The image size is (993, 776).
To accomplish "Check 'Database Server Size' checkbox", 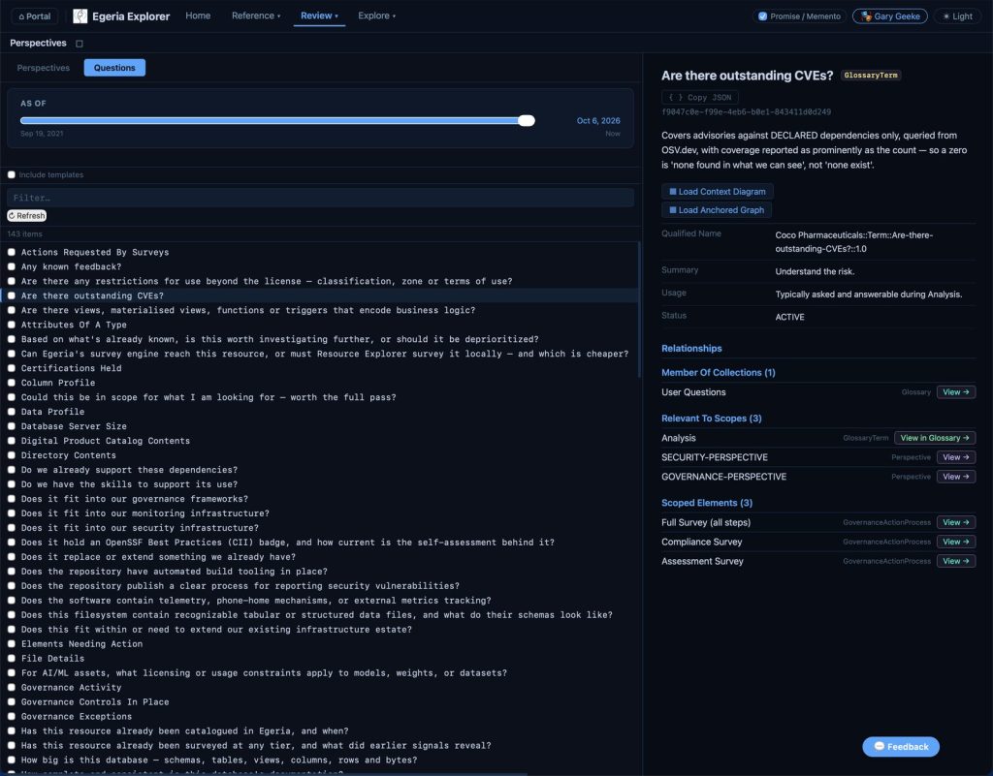I will coord(12,426).
